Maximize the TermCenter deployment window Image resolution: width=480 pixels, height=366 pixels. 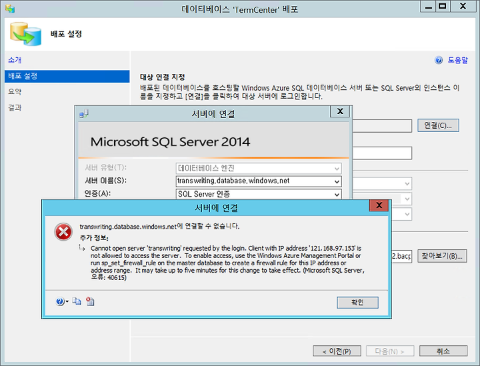[x=443, y=7]
